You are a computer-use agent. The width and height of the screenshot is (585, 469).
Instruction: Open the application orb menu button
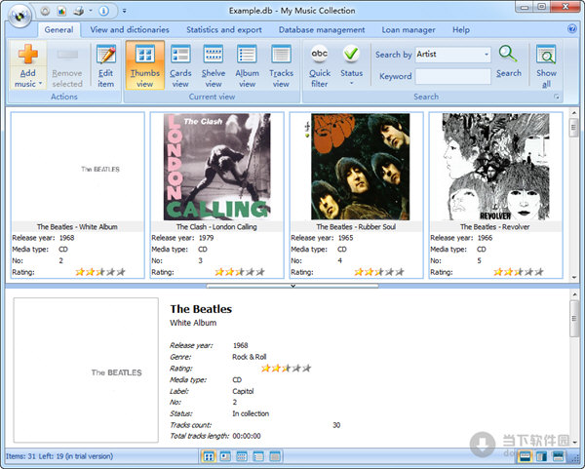[x=19, y=16]
